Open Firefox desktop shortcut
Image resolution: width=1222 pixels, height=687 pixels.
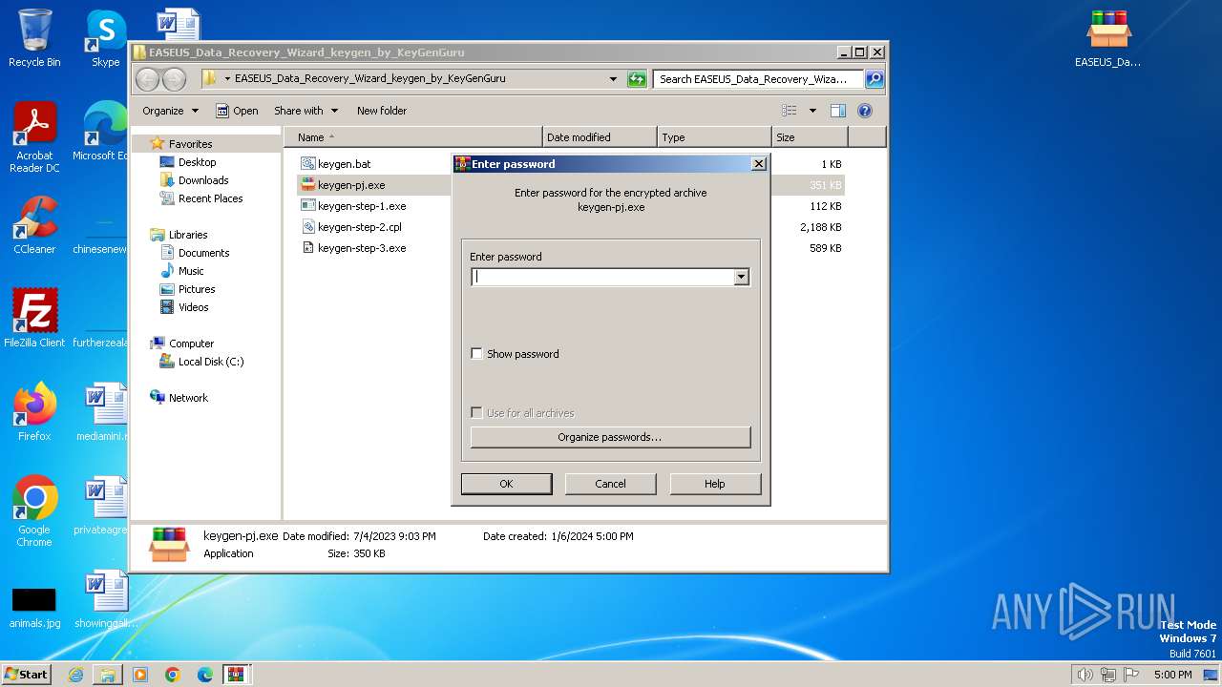(x=34, y=412)
